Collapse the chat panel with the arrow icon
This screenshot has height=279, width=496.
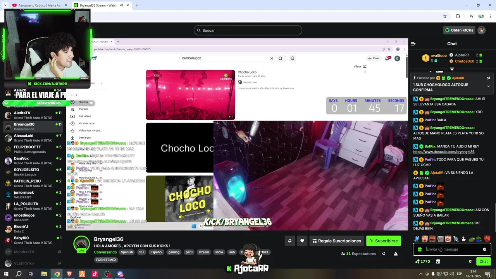click(x=413, y=44)
